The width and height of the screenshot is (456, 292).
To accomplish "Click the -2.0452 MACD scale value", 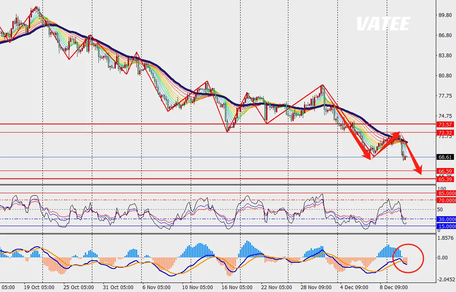I will point(446,279).
